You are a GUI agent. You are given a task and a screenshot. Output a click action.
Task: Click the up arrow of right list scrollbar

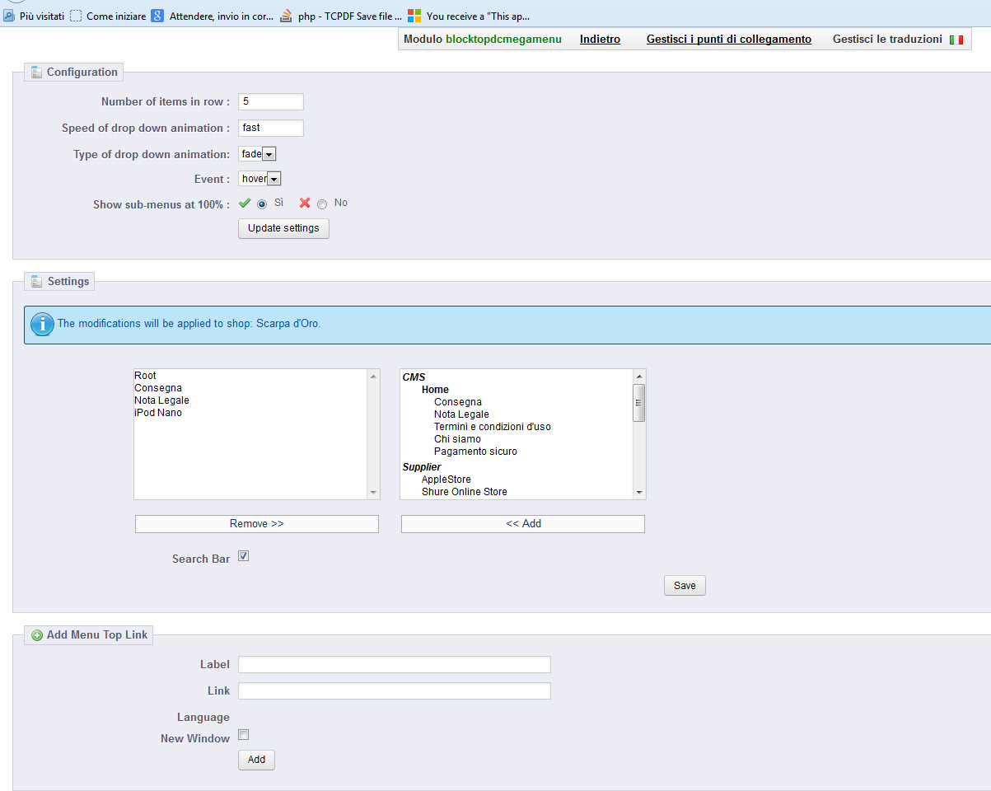pos(639,376)
